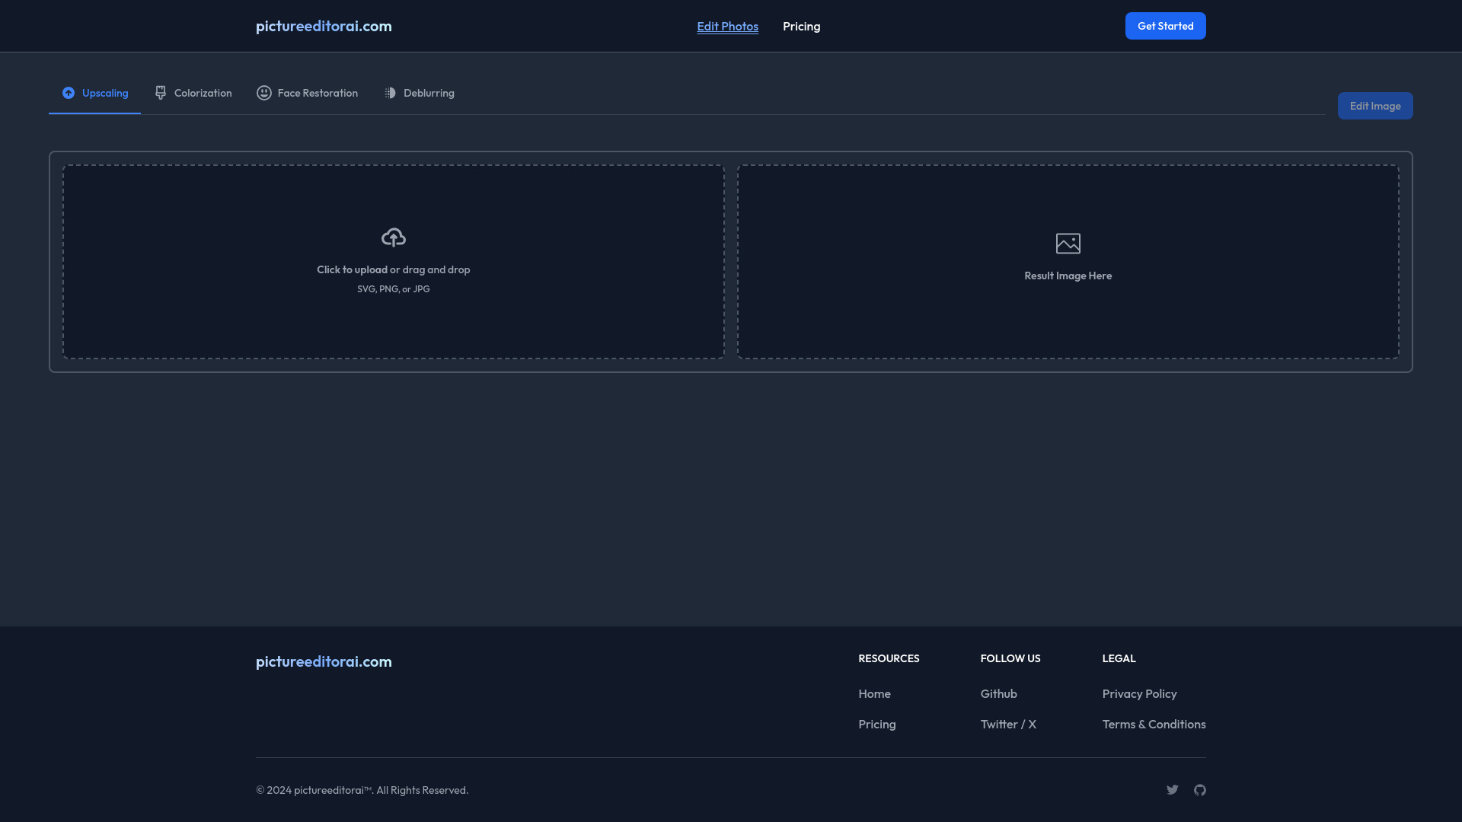Click the GitHub icon in footer
The image size is (1462, 822).
pyautogui.click(x=1200, y=791)
